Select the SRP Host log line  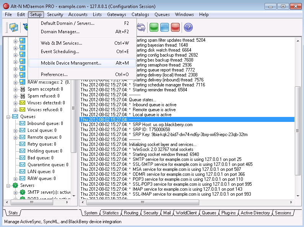[x=187, y=125]
